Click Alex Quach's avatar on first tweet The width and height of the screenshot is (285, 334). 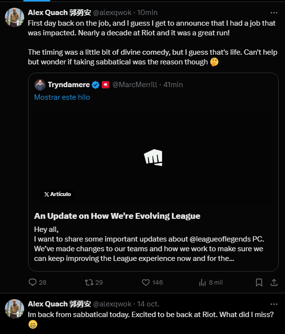(15, 17)
